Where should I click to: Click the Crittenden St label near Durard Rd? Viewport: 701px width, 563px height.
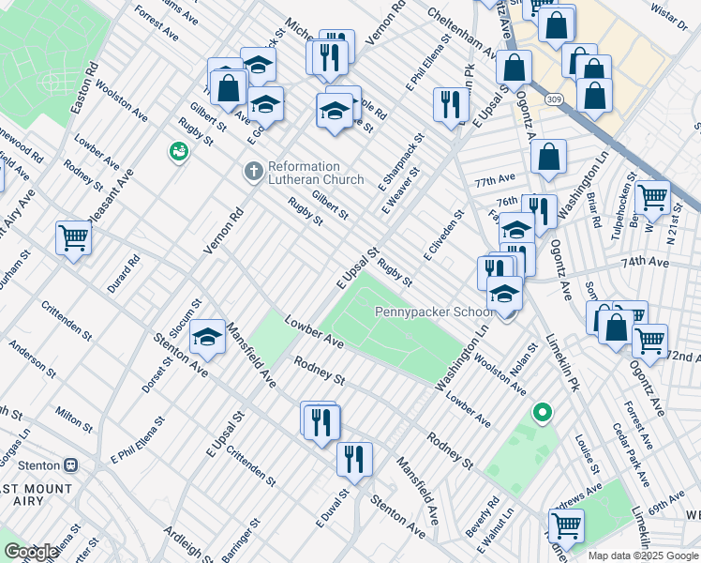coord(67,321)
